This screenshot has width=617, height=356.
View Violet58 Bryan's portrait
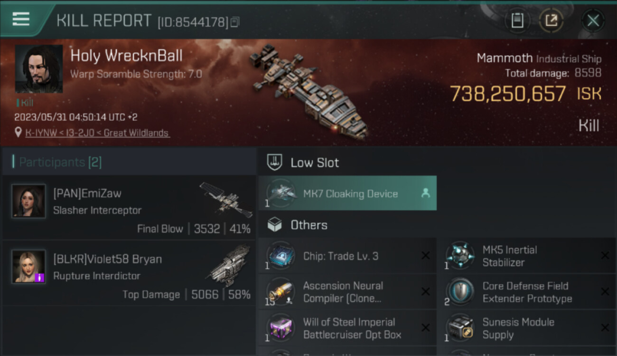click(28, 267)
